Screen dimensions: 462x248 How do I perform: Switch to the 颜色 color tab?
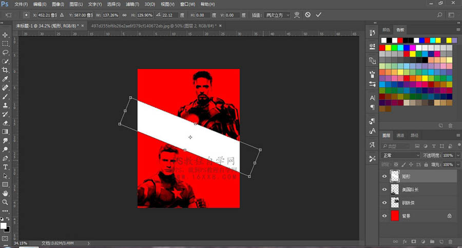(386, 30)
